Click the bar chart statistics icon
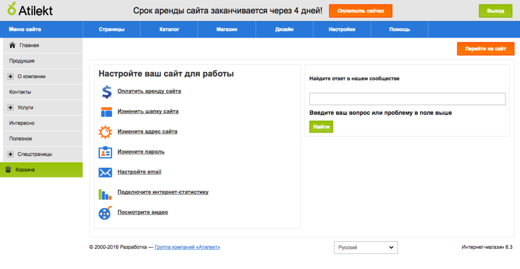 click(105, 194)
